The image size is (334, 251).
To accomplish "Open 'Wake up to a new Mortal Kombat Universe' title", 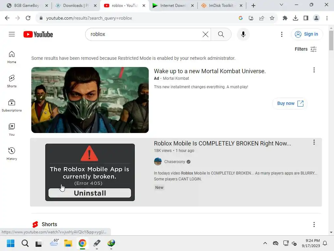I will (x=210, y=71).
